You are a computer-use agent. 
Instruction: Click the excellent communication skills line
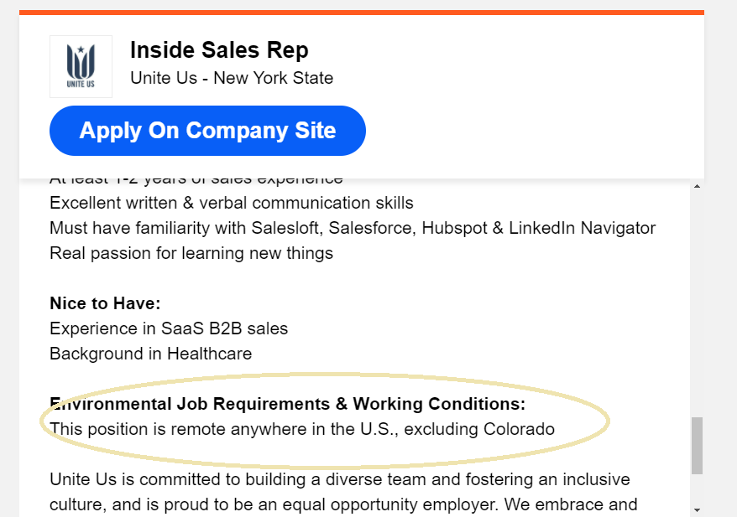click(x=231, y=203)
